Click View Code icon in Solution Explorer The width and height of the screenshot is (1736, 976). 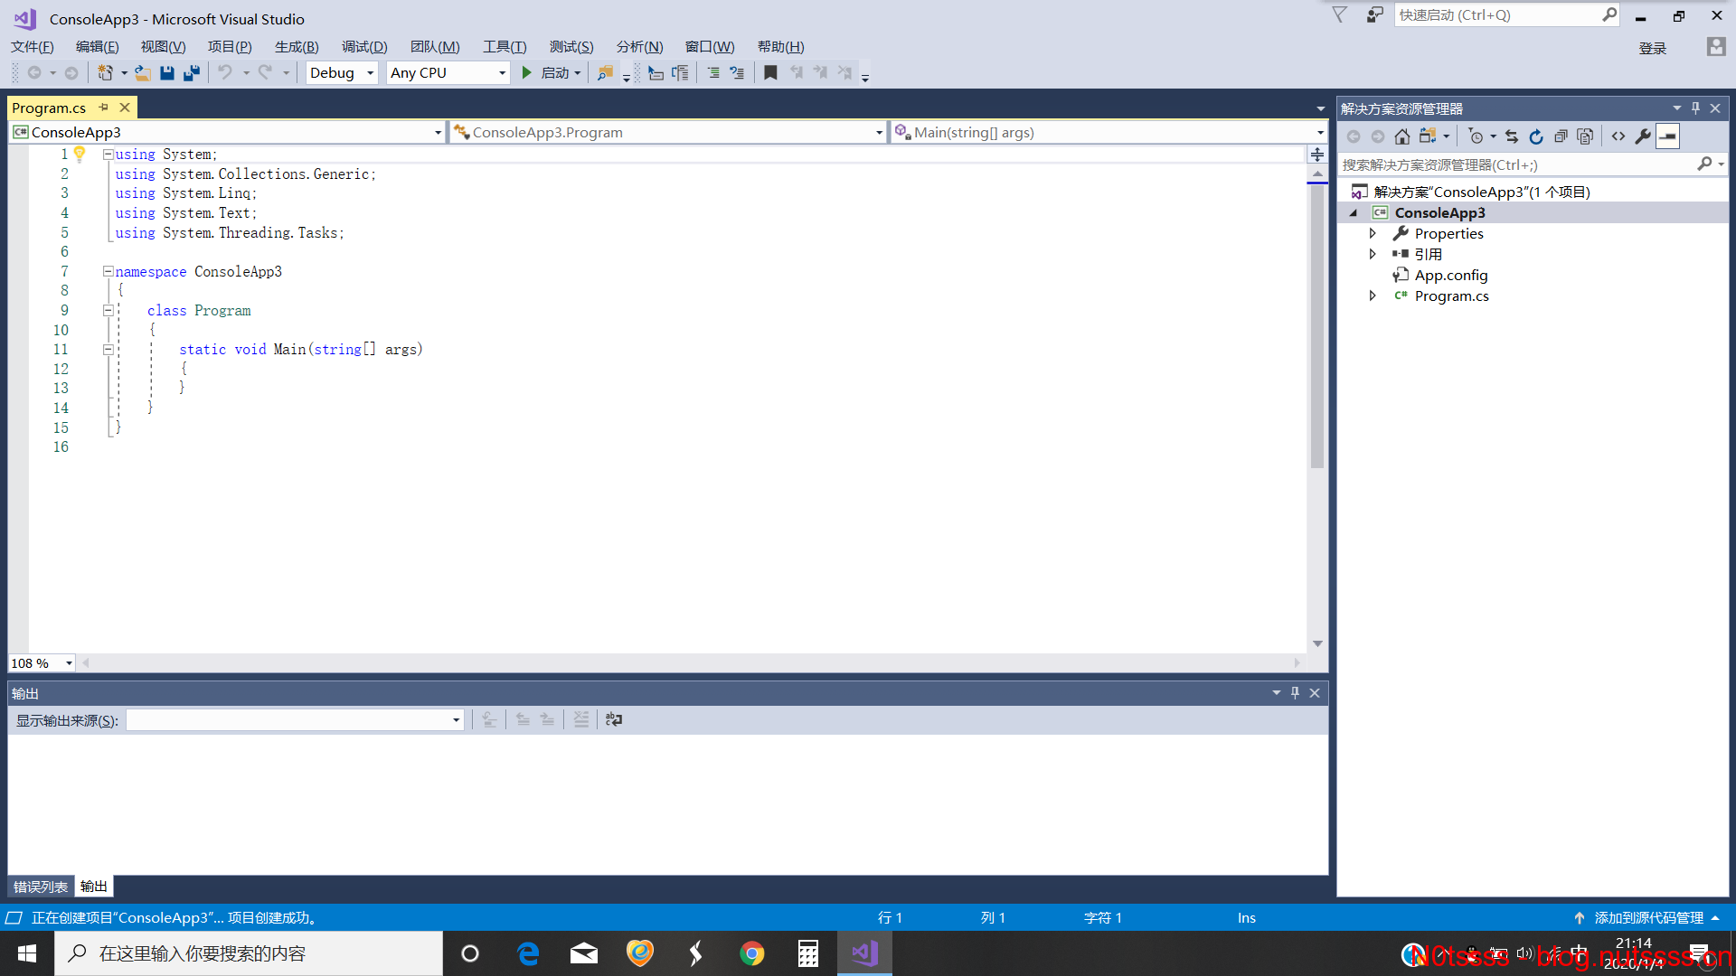point(1618,136)
